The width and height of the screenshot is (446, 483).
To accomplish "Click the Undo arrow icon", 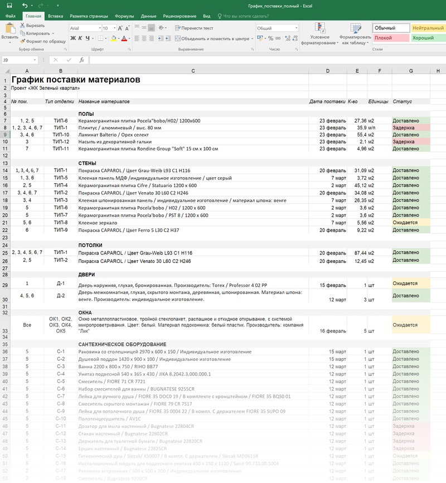I will coord(25,6).
